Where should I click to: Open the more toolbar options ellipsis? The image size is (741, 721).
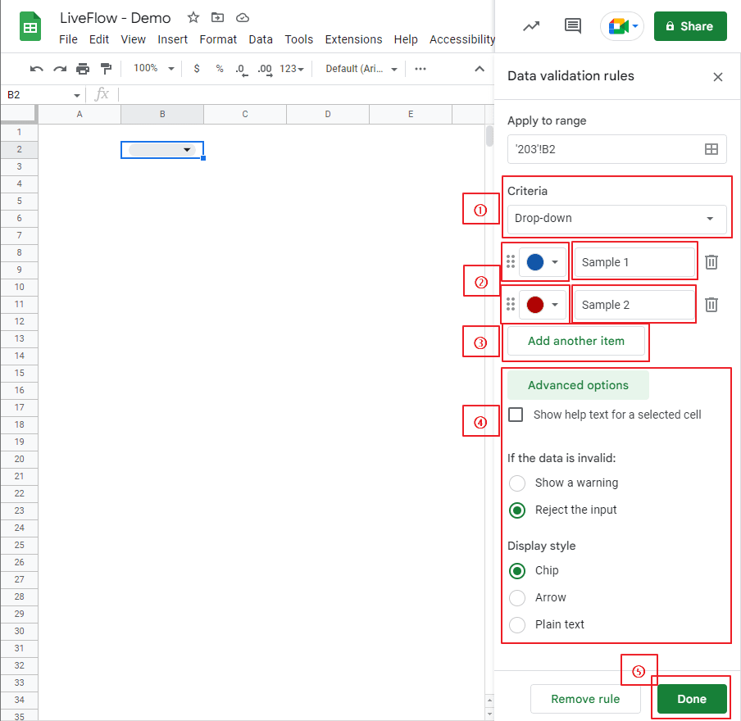tap(421, 69)
